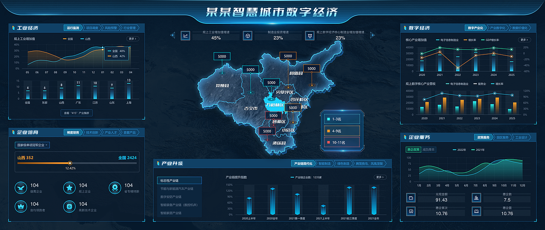Click the presentation icon beside 规上数字经济核心制造业增加值增速

pos(309,35)
